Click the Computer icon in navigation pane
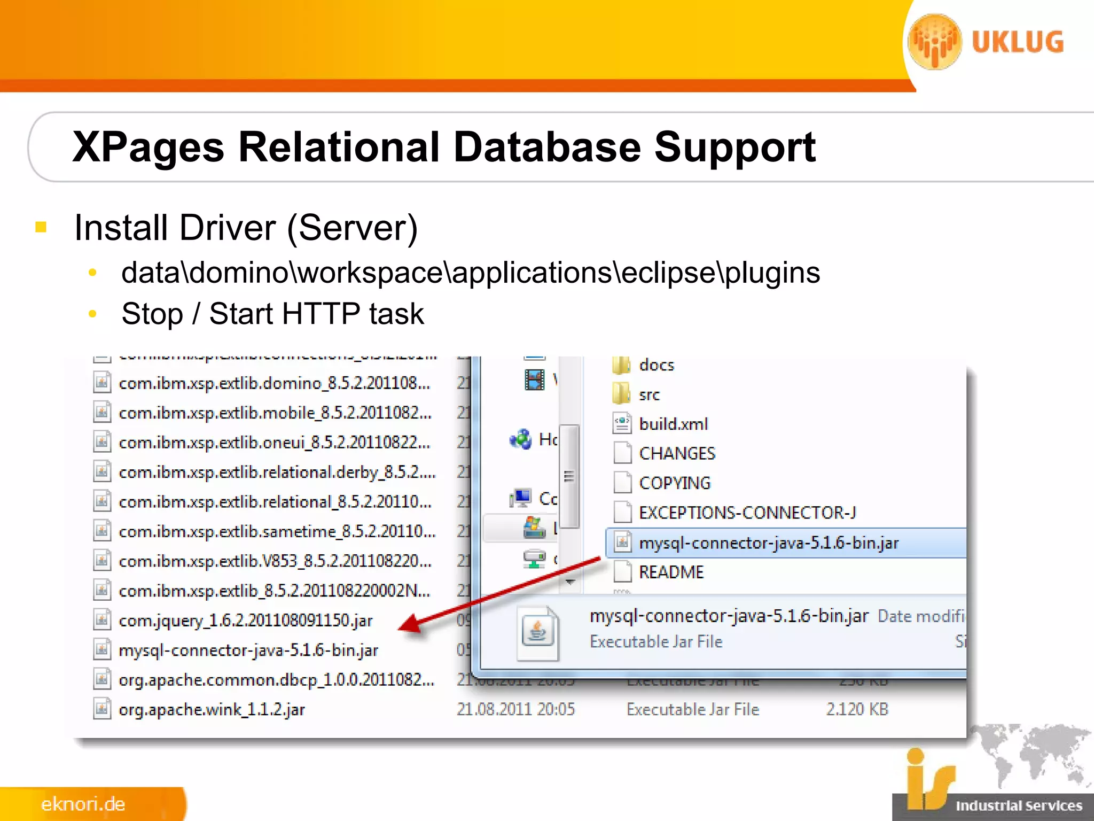The width and height of the screenshot is (1094, 821). pos(521,498)
